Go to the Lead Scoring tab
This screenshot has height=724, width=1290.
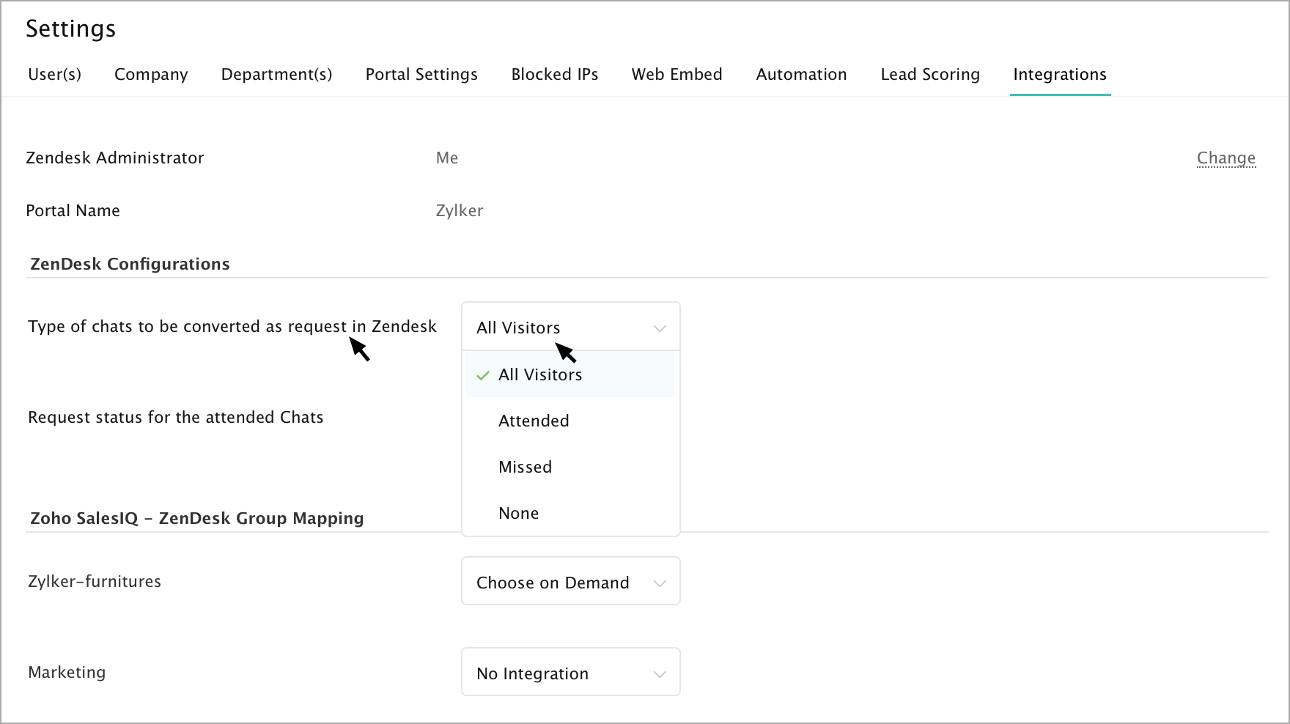point(930,75)
